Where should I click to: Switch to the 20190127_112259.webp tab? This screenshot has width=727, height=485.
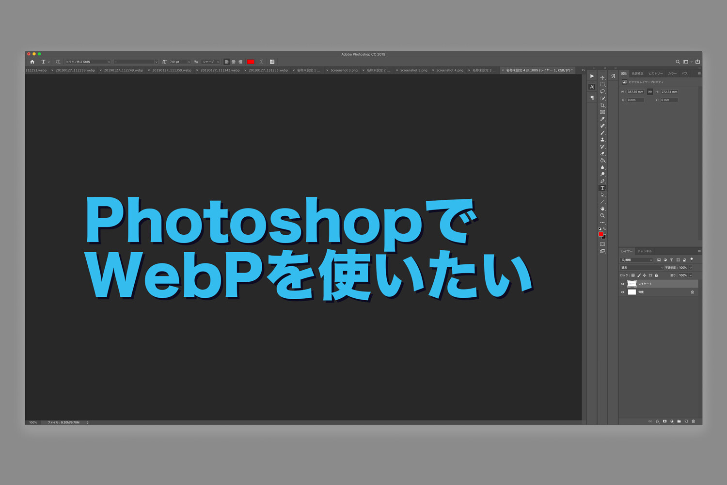pyautogui.click(x=75, y=70)
